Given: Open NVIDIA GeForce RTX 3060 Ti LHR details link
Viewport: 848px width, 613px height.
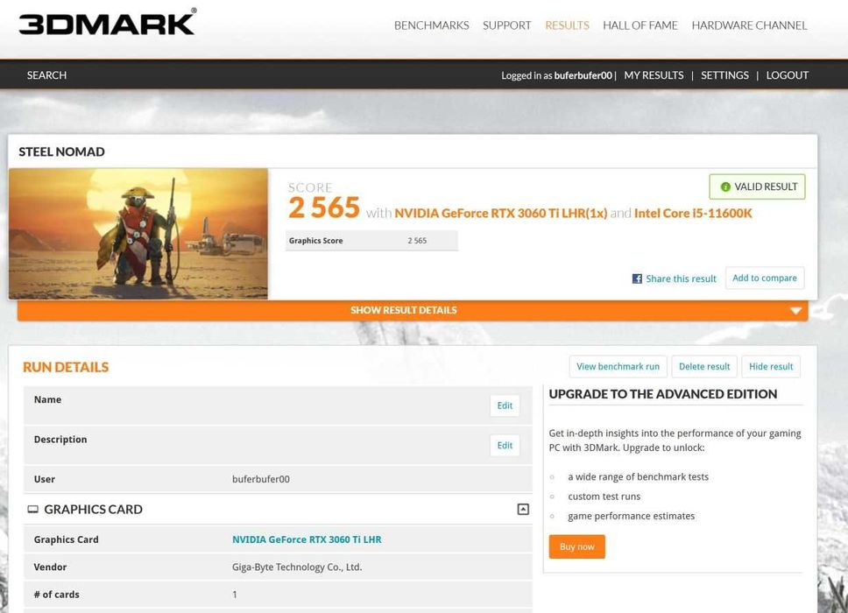Looking at the screenshot, I should point(307,539).
